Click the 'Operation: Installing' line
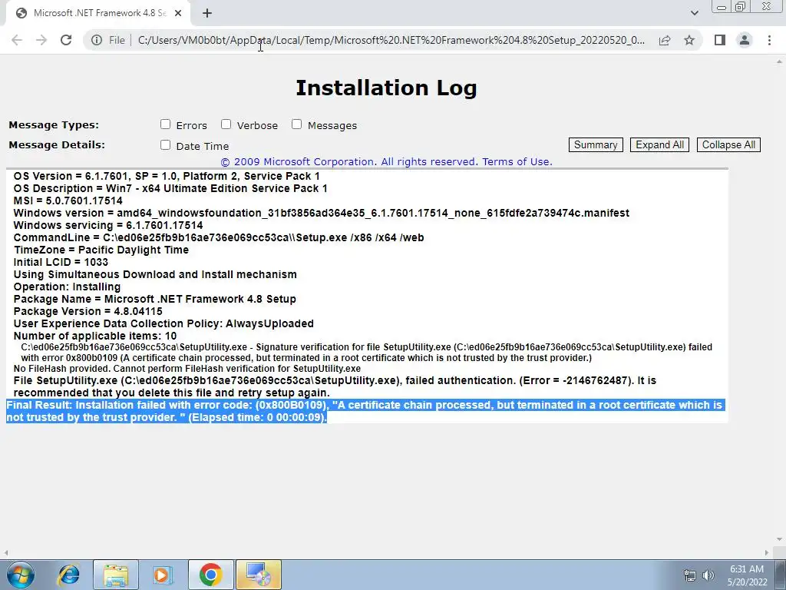 68,287
